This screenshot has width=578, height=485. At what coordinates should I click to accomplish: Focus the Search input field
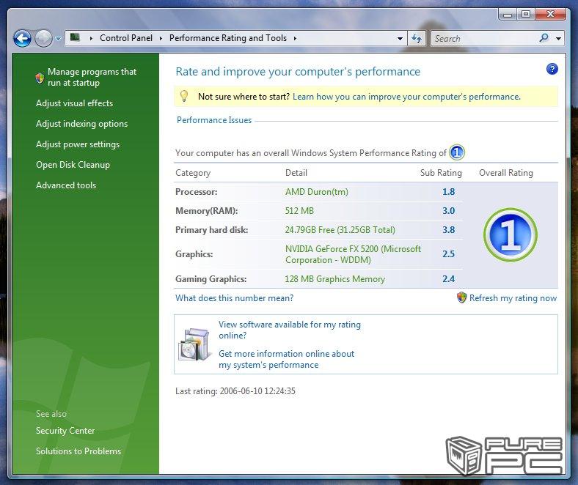coord(483,38)
